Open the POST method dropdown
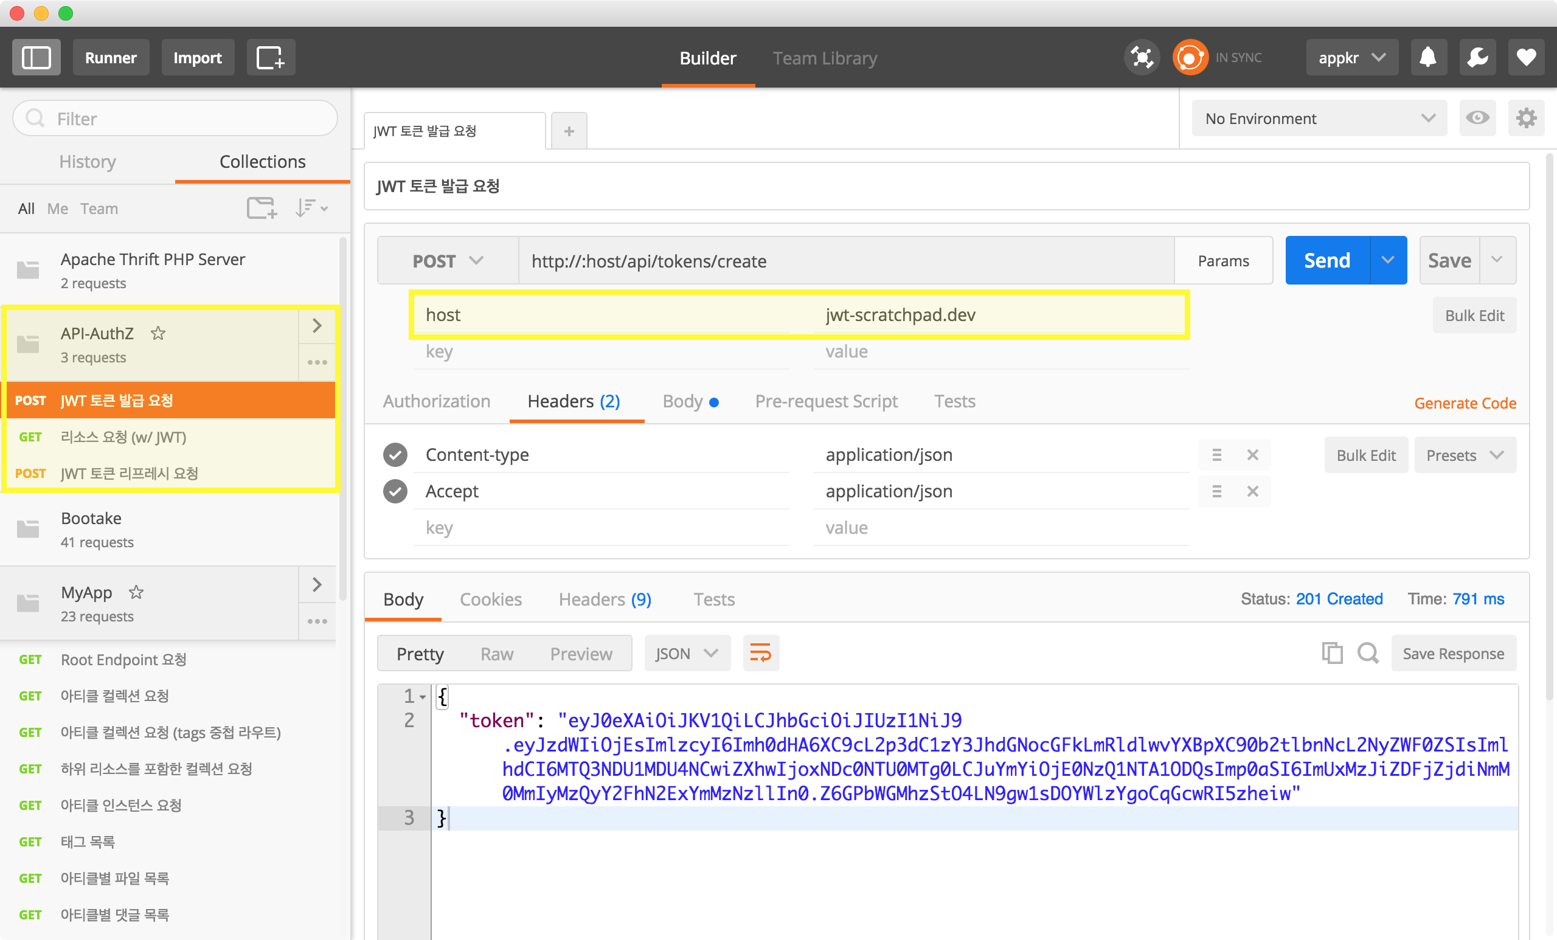 pyautogui.click(x=448, y=261)
